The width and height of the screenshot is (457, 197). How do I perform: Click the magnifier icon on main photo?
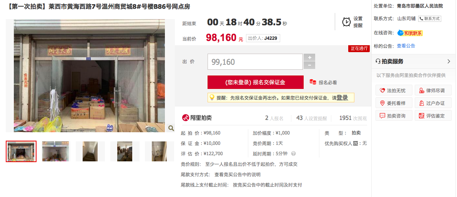tap(171, 128)
